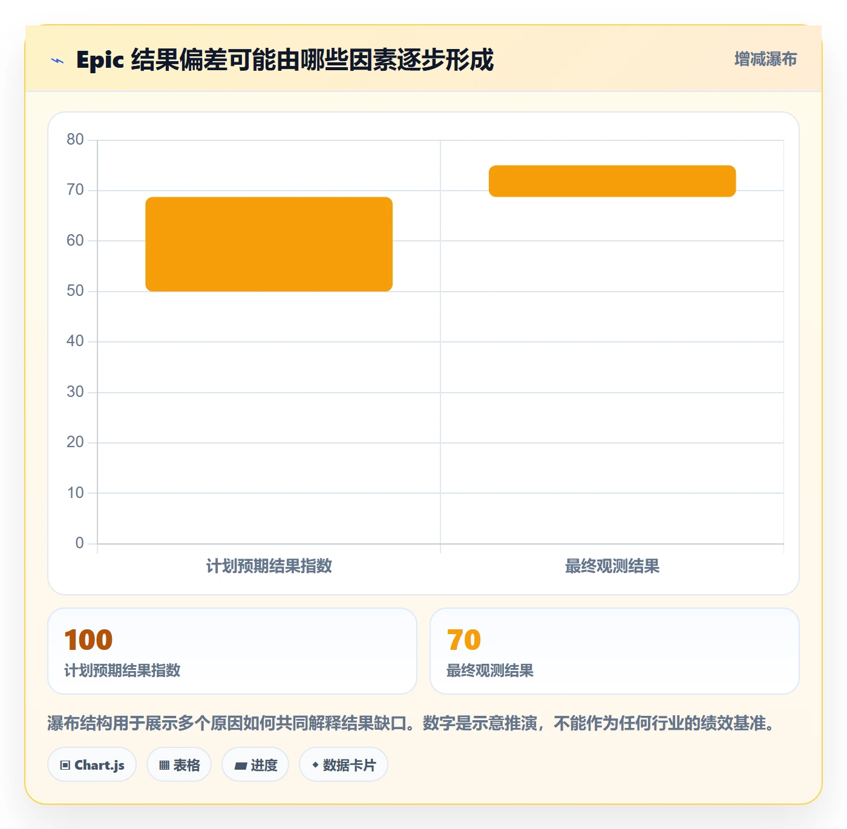This screenshot has width=847, height=829.
Task: Click the y-axis tick value 80
Action: coord(76,140)
